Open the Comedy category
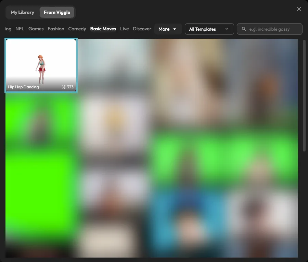 [x=77, y=29]
